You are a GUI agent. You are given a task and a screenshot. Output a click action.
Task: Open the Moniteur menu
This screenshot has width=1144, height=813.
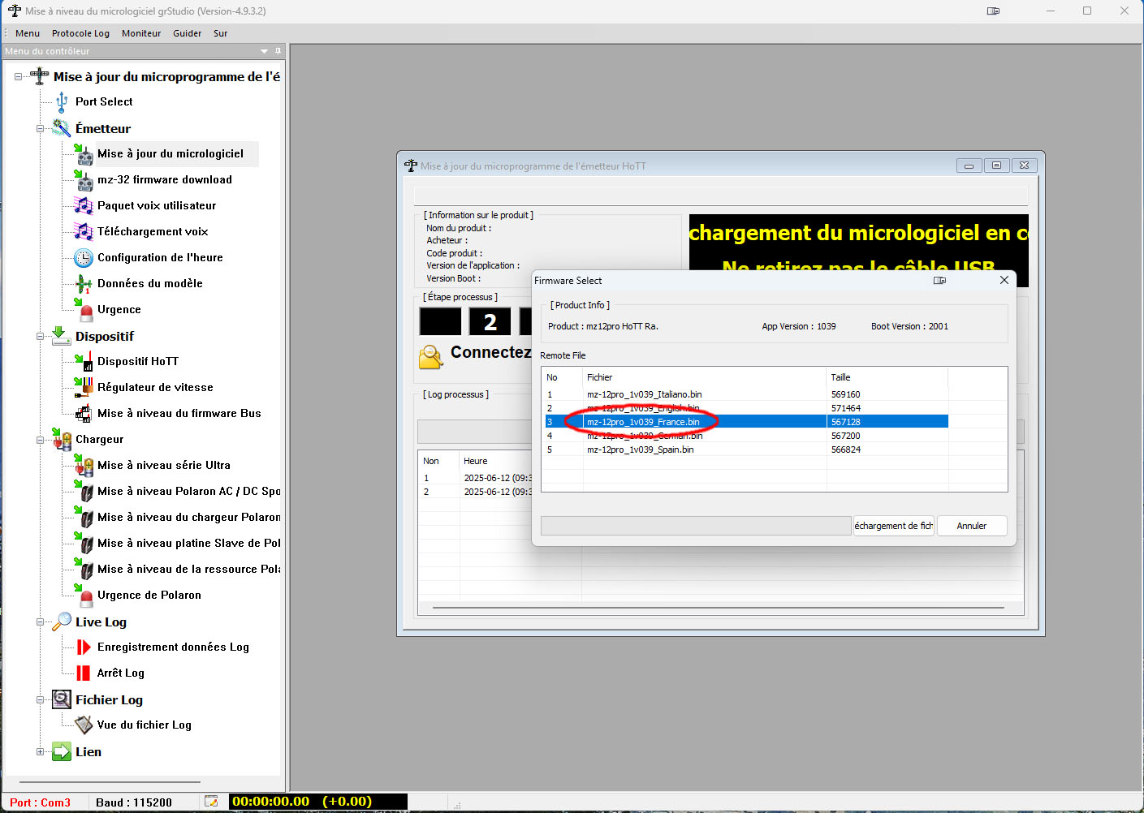click(141, 33)
